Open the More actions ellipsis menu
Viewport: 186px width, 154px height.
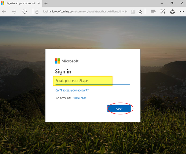click(182, 11)
